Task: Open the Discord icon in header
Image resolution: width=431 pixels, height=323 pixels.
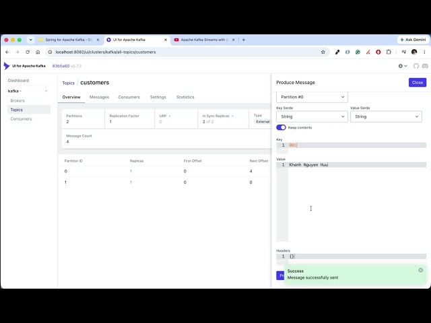Action: (x=425, y=66)
